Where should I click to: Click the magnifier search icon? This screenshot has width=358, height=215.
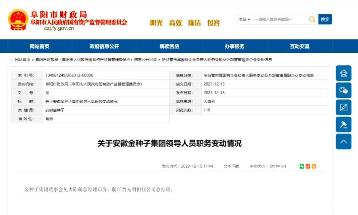312,20
